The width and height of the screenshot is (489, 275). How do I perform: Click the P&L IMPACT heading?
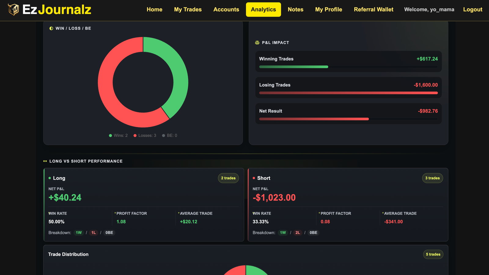[x=275, y=43]
